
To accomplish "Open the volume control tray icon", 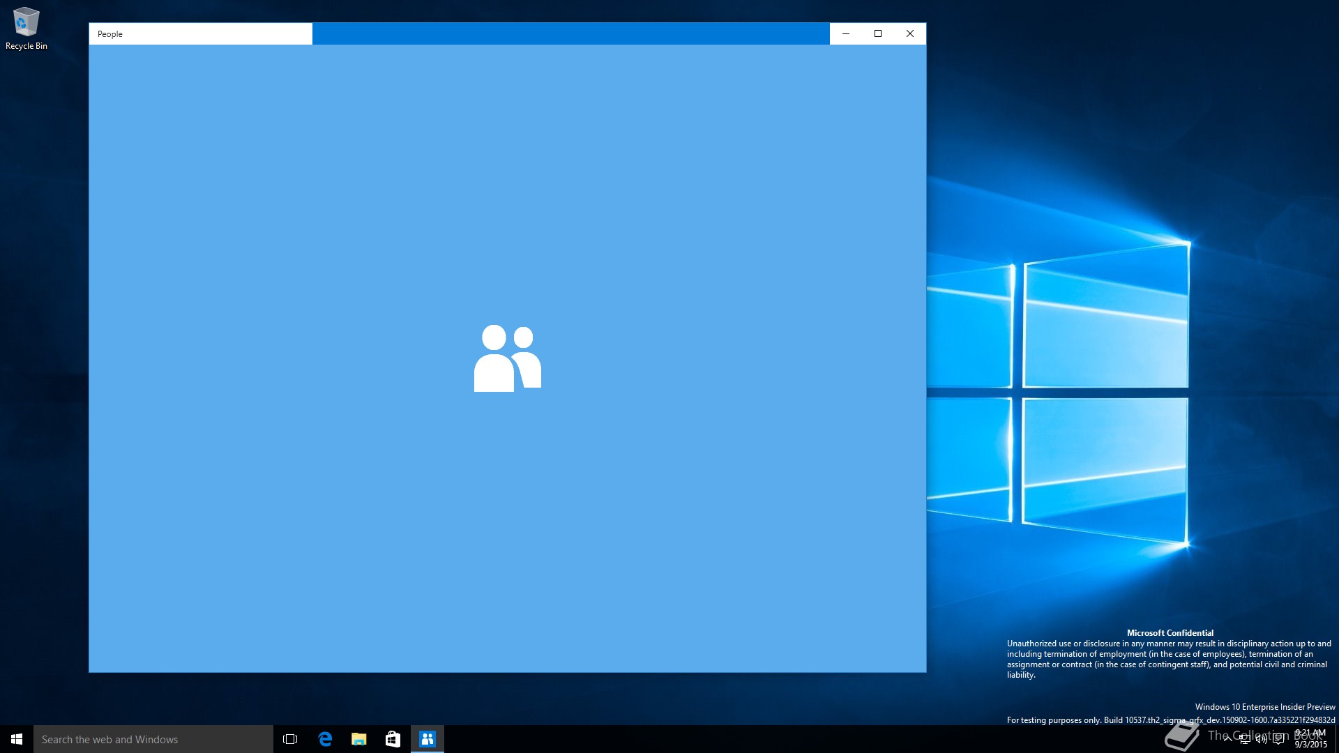I will (1261, 739).
